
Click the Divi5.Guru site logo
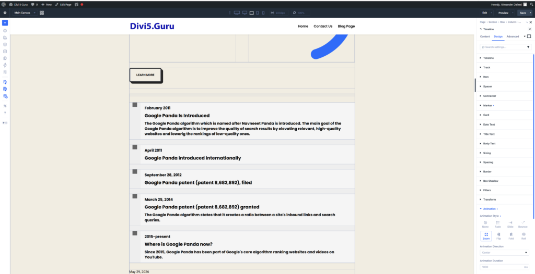[152, 26]
